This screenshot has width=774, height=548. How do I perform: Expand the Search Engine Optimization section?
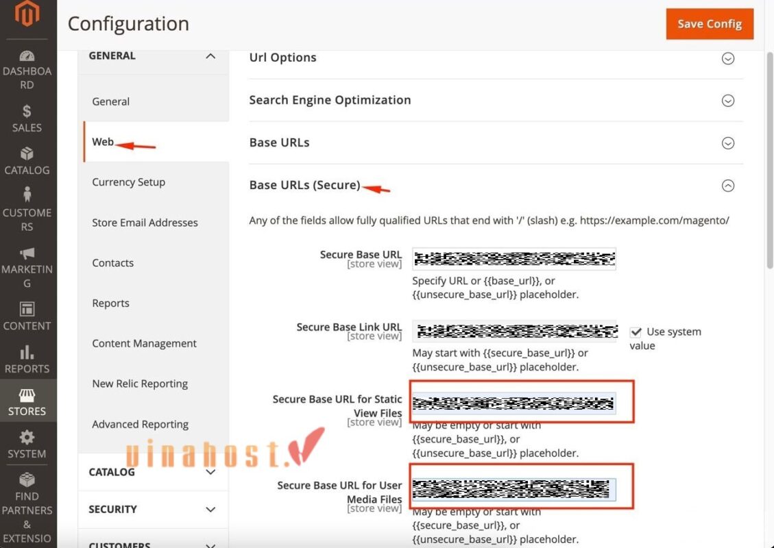click(728, 101)
